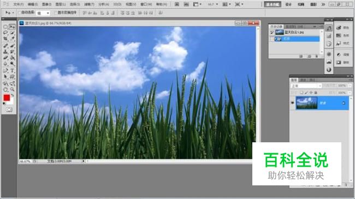The image size is (355, 199).
Task: Open the Adjustments panel button
Action: tap(343, 55)
